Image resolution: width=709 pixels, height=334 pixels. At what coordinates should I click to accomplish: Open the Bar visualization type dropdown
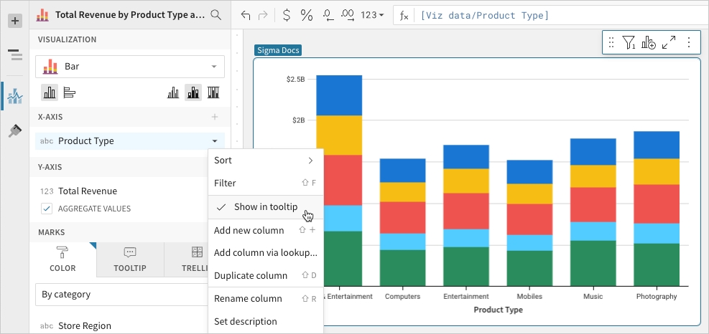[130, 67]
